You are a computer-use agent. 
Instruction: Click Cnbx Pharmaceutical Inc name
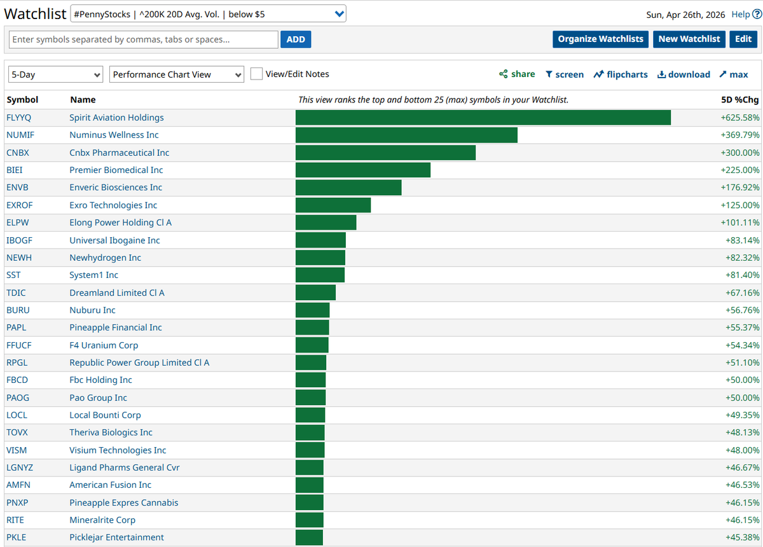click(120, 153)
